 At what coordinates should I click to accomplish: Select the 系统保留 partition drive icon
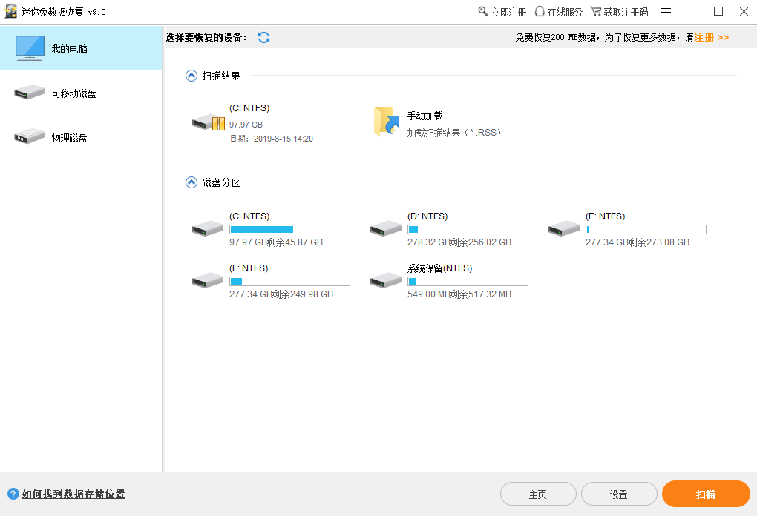coord(386,280)
